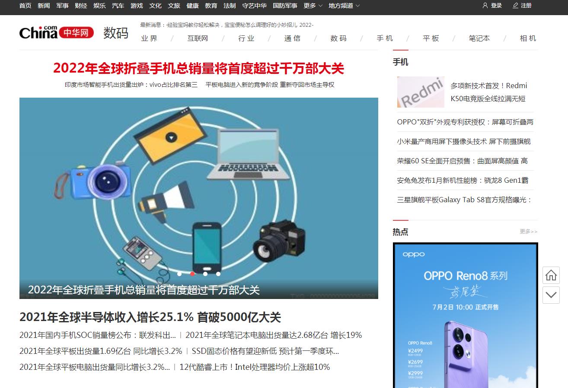Open 印度市场智能手机出货量出炉 subheadline

131,85
